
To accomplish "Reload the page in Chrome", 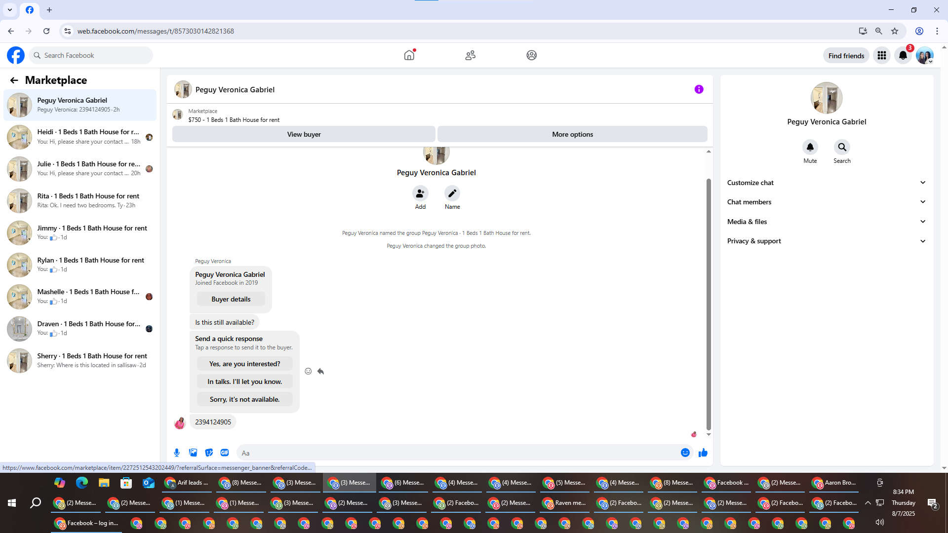I will click(x=46, y=31).
